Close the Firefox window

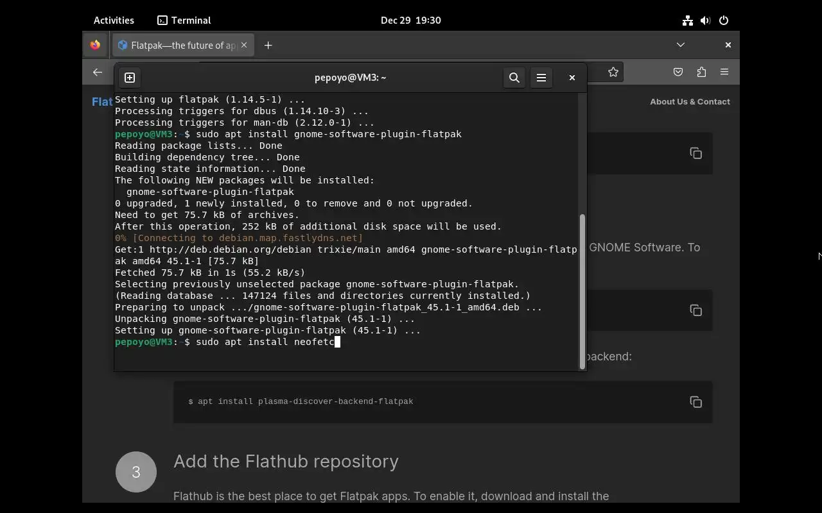(x=728, y=45)
